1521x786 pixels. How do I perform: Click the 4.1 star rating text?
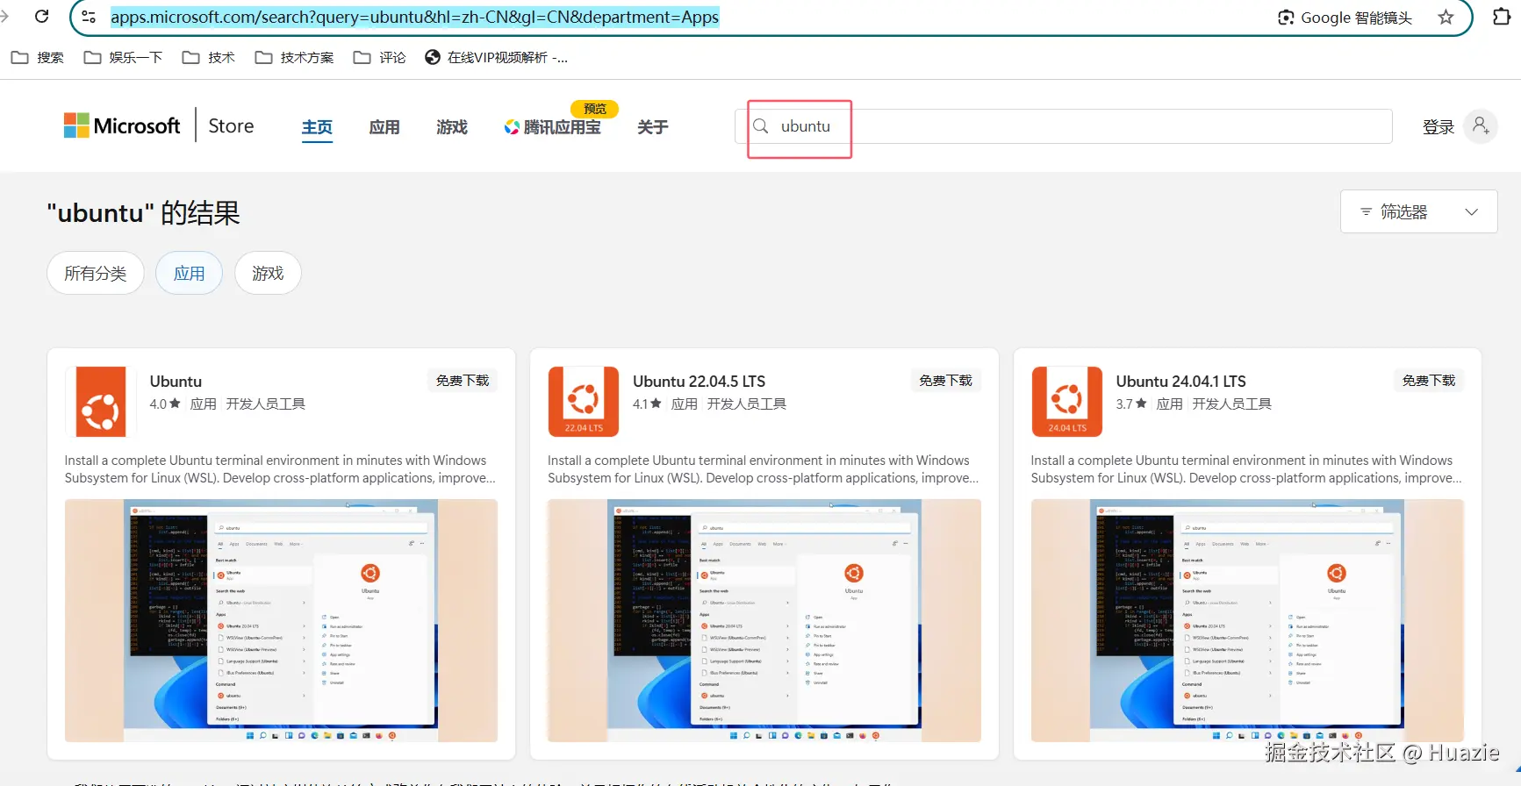(648, 404)
